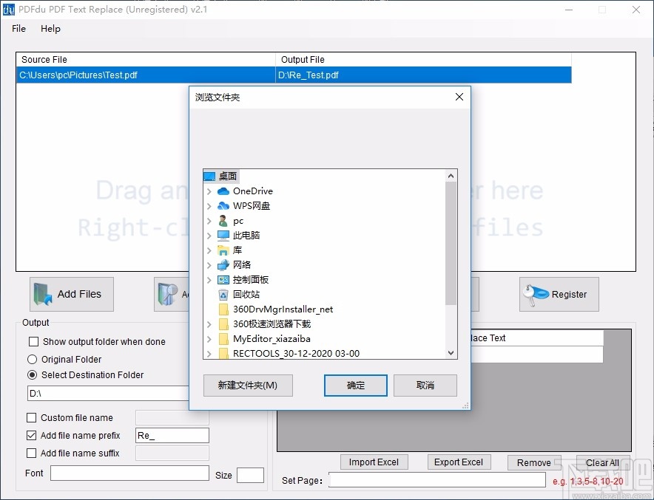This screenshot has width=654, height=500.
Task: Select the 'Original Folder' radio button
Action: pos(31,358)
